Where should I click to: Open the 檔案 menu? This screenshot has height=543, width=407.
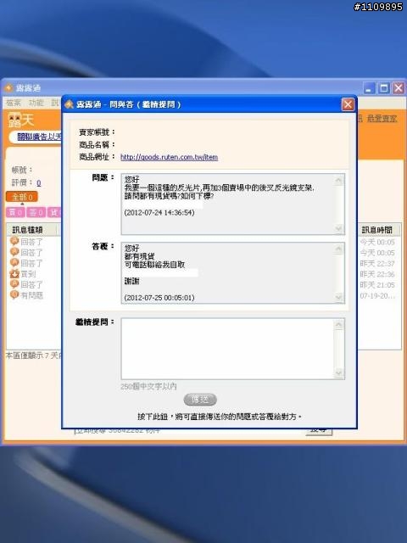14,103
